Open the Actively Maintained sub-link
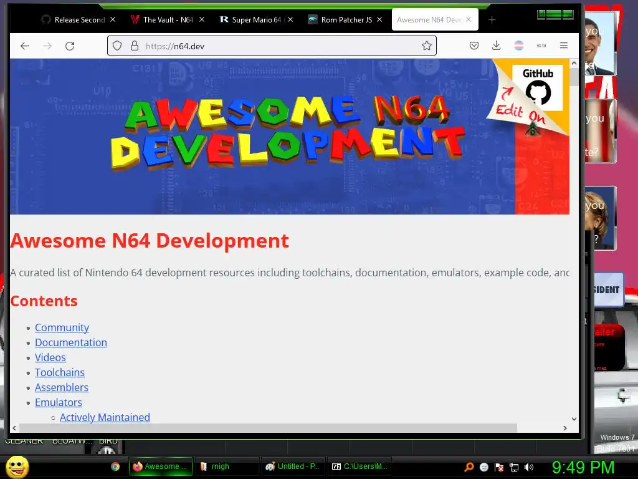This screenshot has height=479, width=638. coord(105,417)
